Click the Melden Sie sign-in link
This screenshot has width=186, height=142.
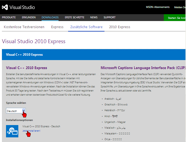pos(180,7)
